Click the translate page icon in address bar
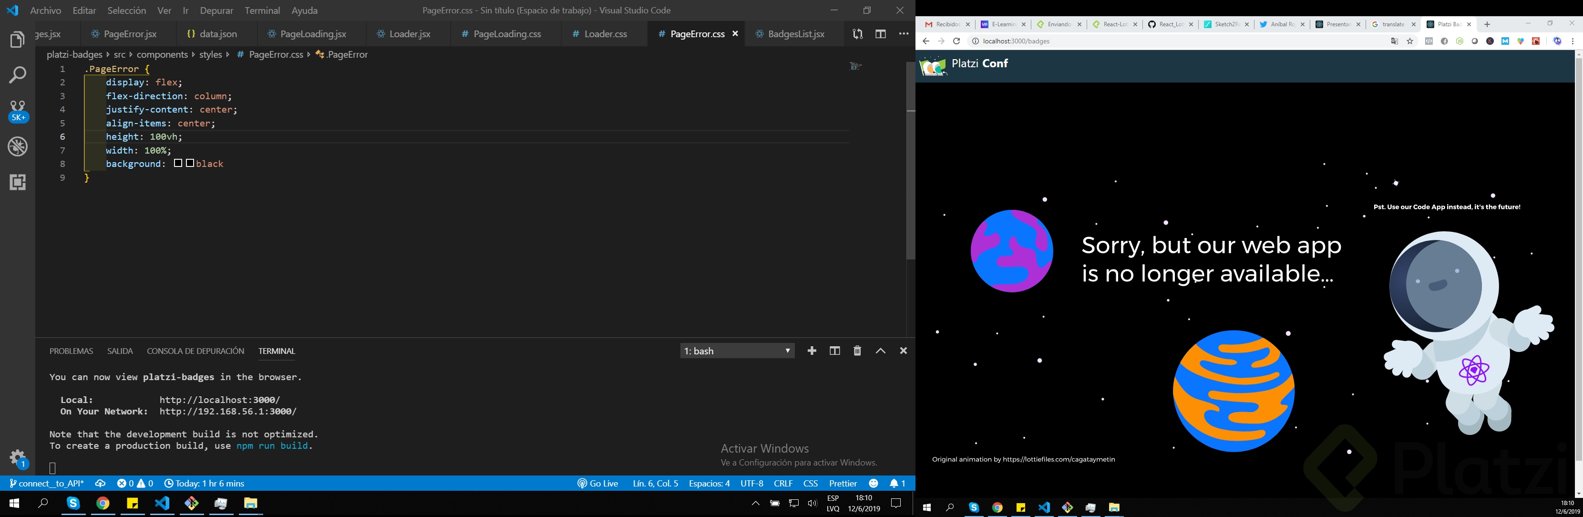This screenshot has width=1583, height=517. coord(1394,41)
